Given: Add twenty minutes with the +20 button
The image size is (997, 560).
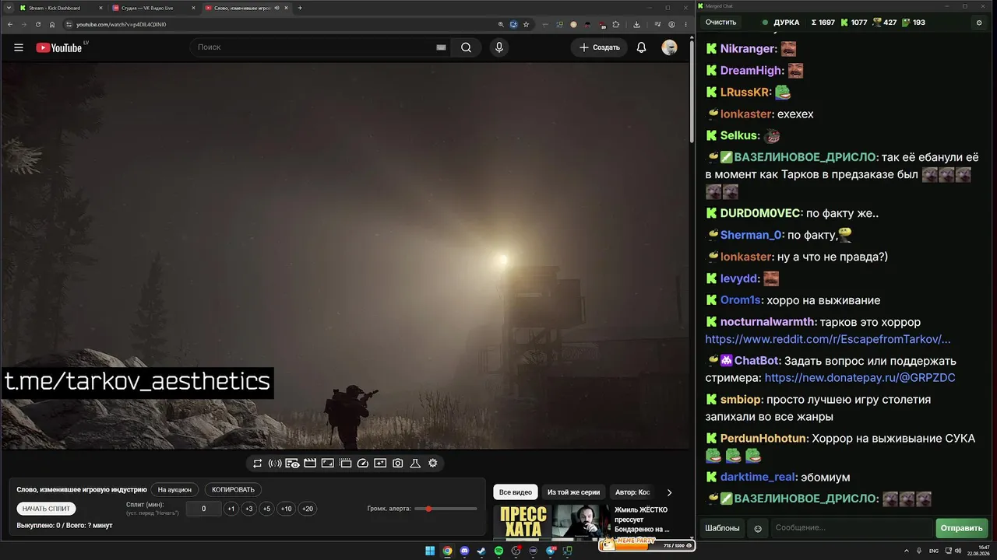Looking at the screenshot, I should point(308,509).
